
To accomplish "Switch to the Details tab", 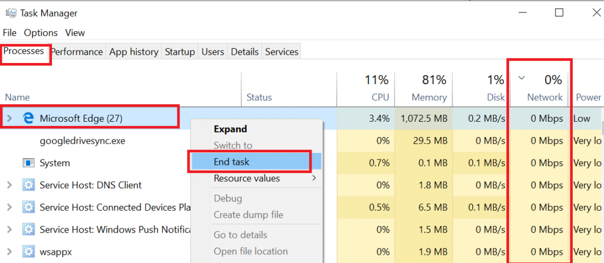I will [x=245, y=52].
